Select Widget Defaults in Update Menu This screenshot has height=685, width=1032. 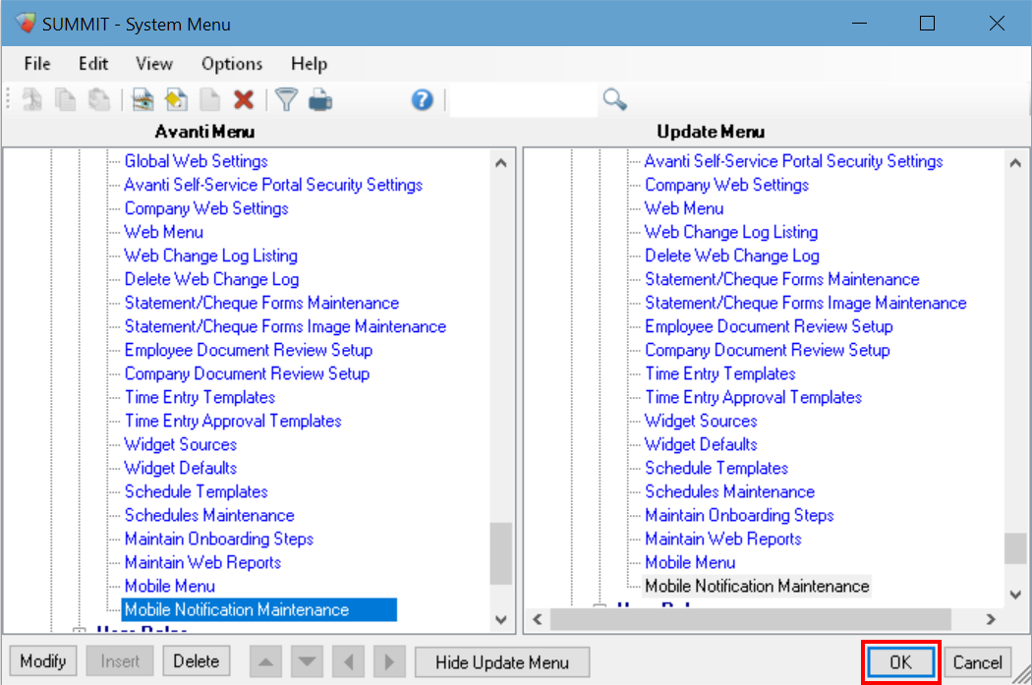[x=701, y=445]
